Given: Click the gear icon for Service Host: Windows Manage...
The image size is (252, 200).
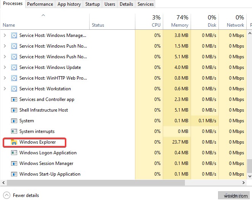Looking at the screenshot, I should tap(14, 35).
